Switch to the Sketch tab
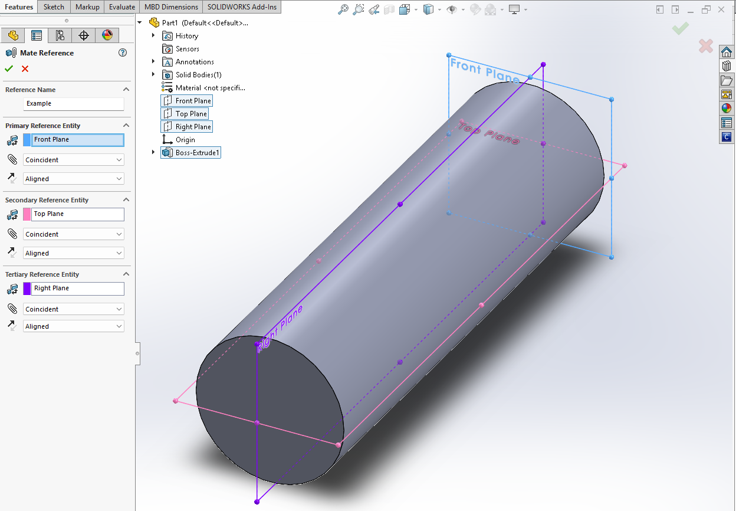Image resolution: width=736 pixels, height=511 pixels. 54,7
